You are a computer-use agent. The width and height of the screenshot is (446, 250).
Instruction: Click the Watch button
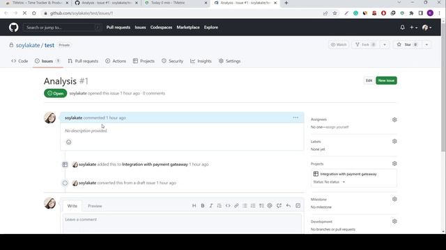339,44
